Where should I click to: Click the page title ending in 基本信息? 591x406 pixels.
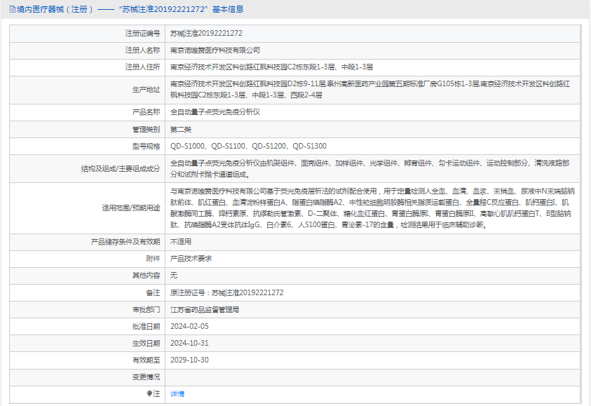[x=130, y=9]
